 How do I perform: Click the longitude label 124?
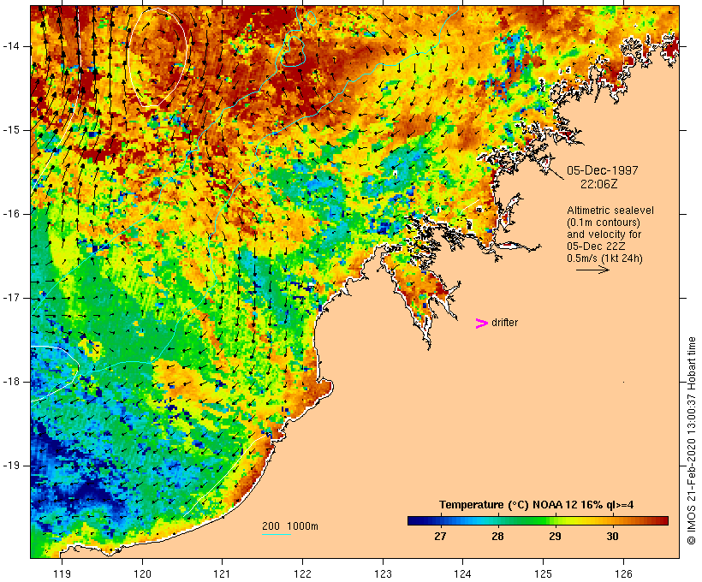coord(463,573)
